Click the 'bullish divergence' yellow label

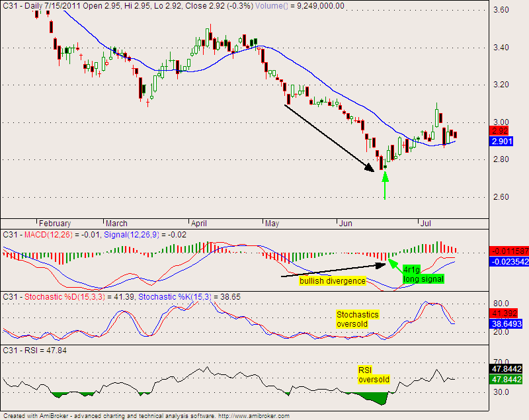click(x=332, y=281)
